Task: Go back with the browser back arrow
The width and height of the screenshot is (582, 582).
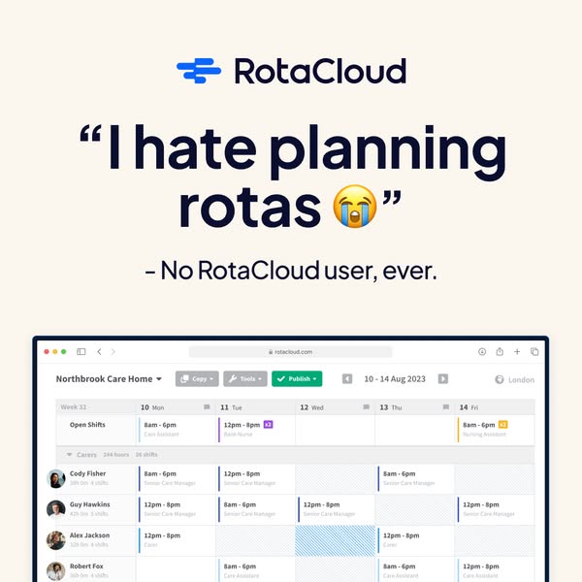Action: tap(99, 351)
